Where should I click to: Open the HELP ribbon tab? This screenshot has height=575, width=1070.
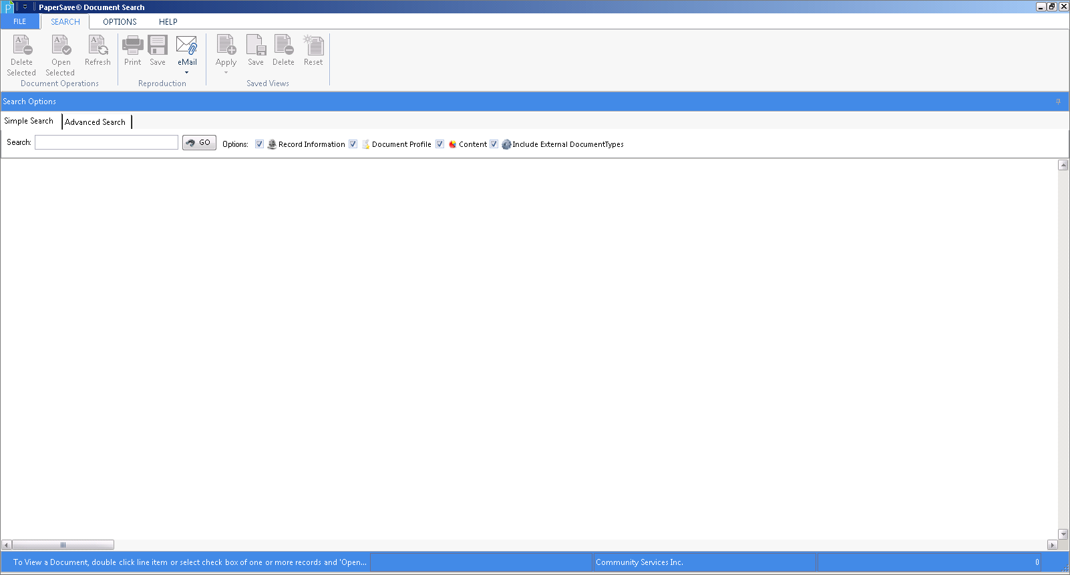point(168,21)
